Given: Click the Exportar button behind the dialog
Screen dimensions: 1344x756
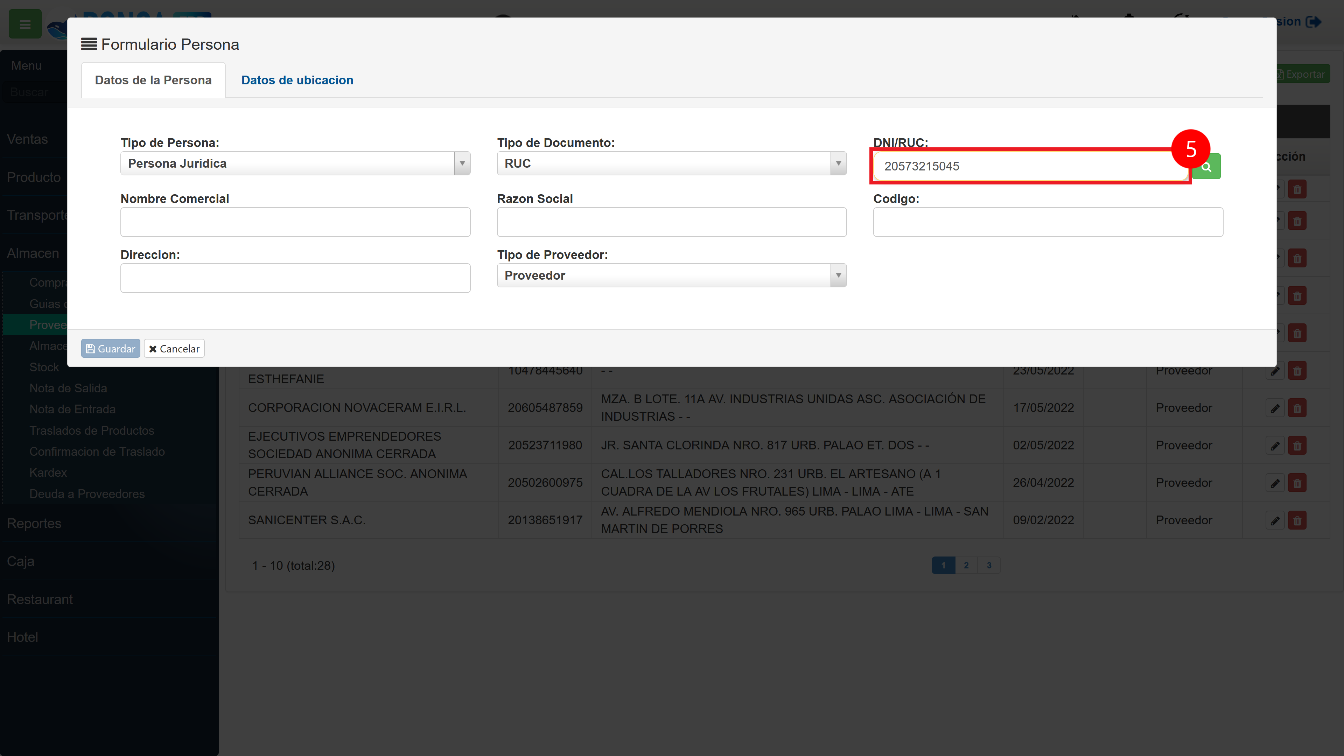Looking at the screenshot, I should [1303, 74].
